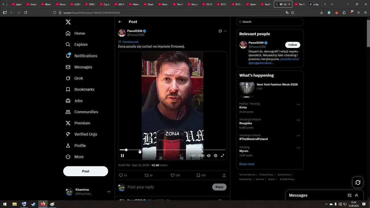The image size is (370, 208).
Task: Bookmark page star in address bar
Action: click(293, 13)
